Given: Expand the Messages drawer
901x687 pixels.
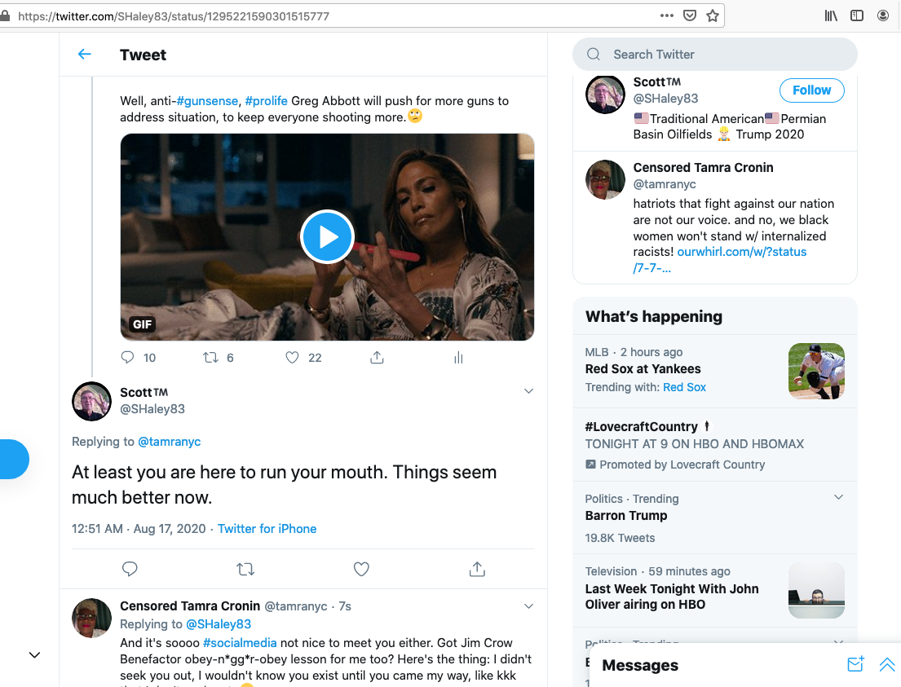Looking at the screenshot, I should tap(887, 665).
